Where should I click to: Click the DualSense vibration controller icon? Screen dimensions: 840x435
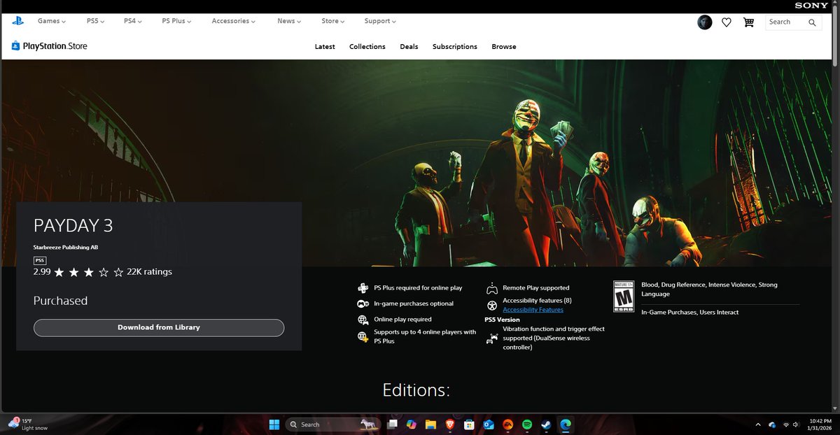pyautogui.click(x=492, y=338)
